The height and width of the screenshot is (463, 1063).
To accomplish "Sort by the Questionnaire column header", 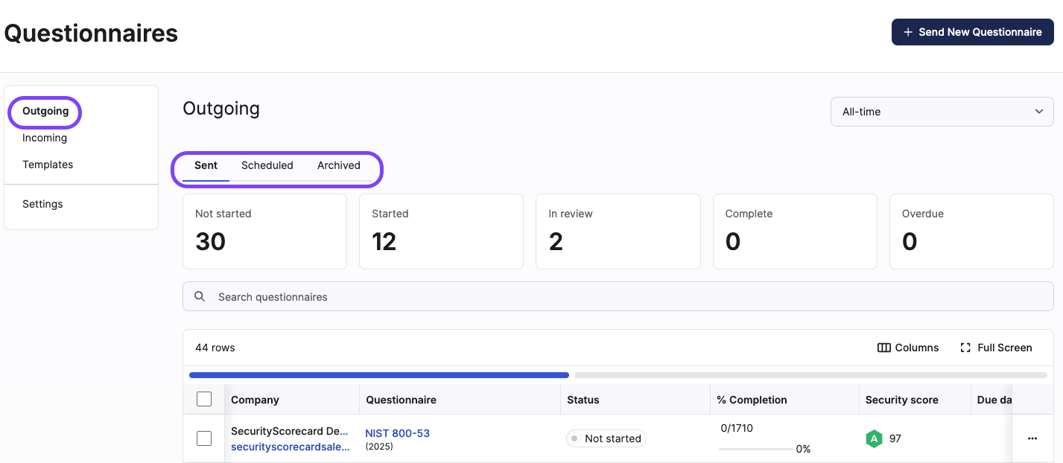I will pyautogui.click(x=401, y=400).
